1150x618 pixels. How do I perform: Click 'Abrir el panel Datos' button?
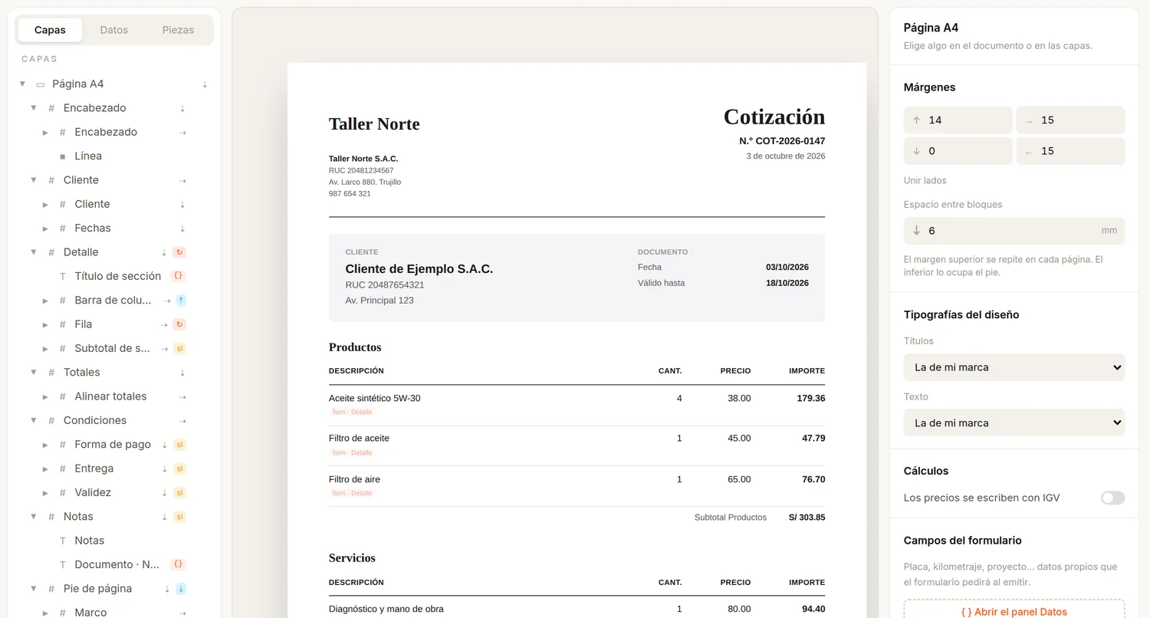[1014, 612]
